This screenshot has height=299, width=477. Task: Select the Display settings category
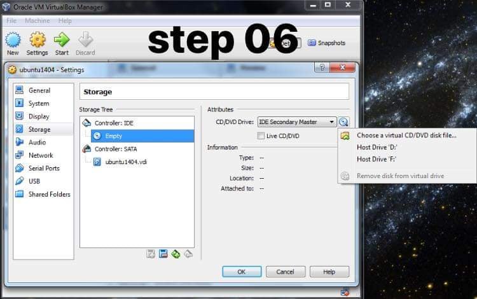pyautogui.click(x=43, y=116)
